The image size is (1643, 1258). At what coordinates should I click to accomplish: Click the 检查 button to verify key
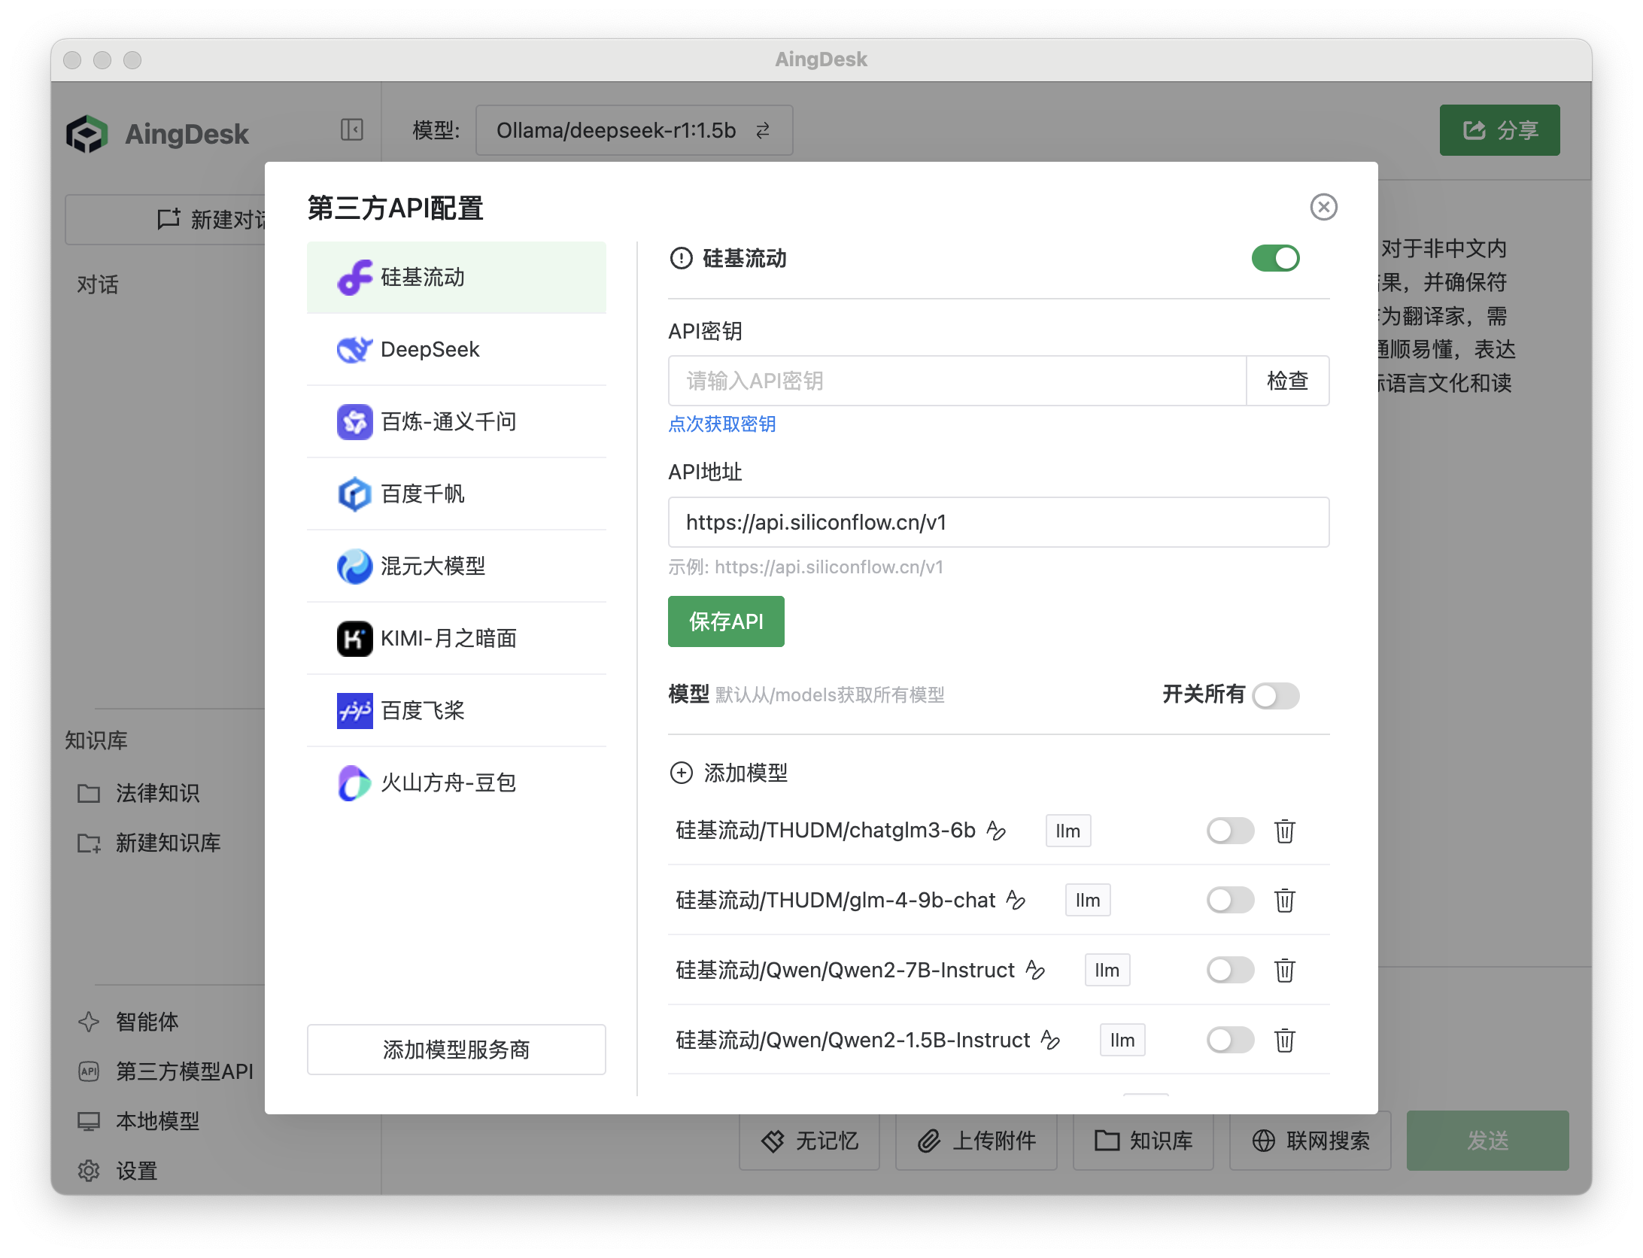(x=1287, y=381)
